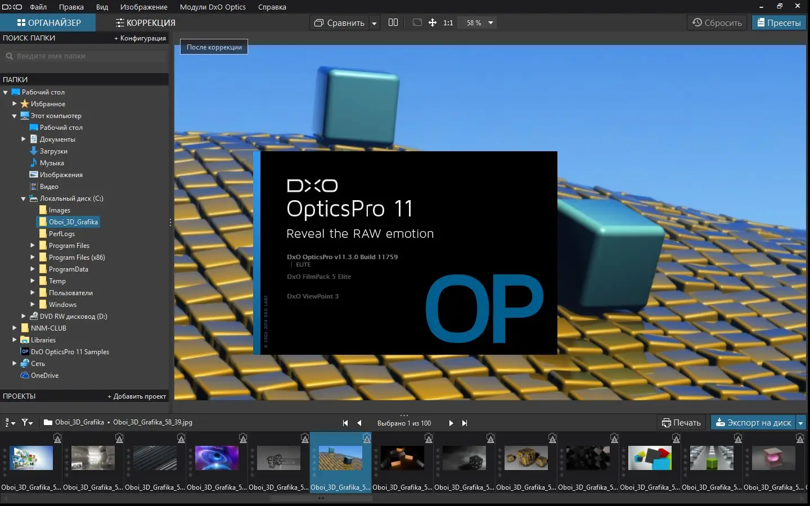This screenshot has width=810, height=506.
Task: Open the 58 % zoom level dropdown
Action: tap(480, 23)
